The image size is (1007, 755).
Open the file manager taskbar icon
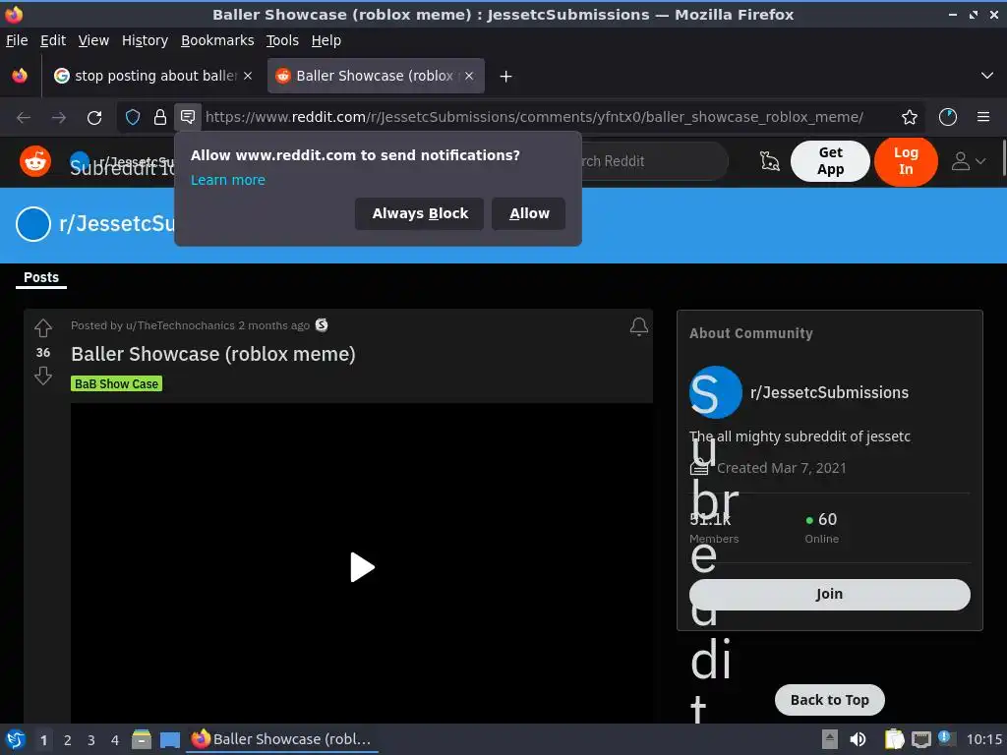coord(142,739)
